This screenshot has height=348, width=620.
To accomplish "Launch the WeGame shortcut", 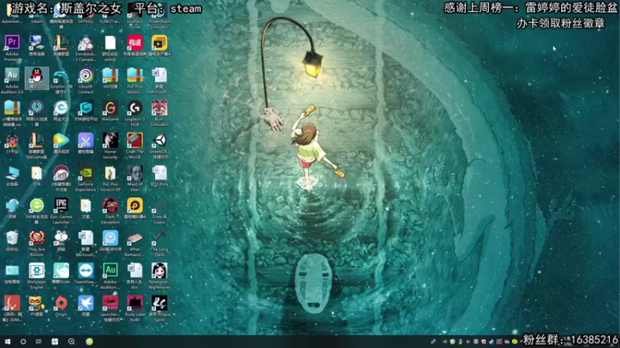I will (x=110, y=111).
